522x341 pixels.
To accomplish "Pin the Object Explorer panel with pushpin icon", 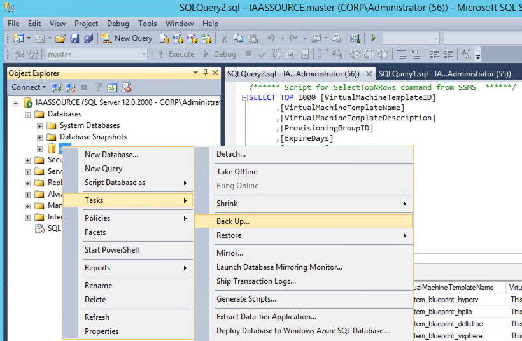I will tap(205, 73).
